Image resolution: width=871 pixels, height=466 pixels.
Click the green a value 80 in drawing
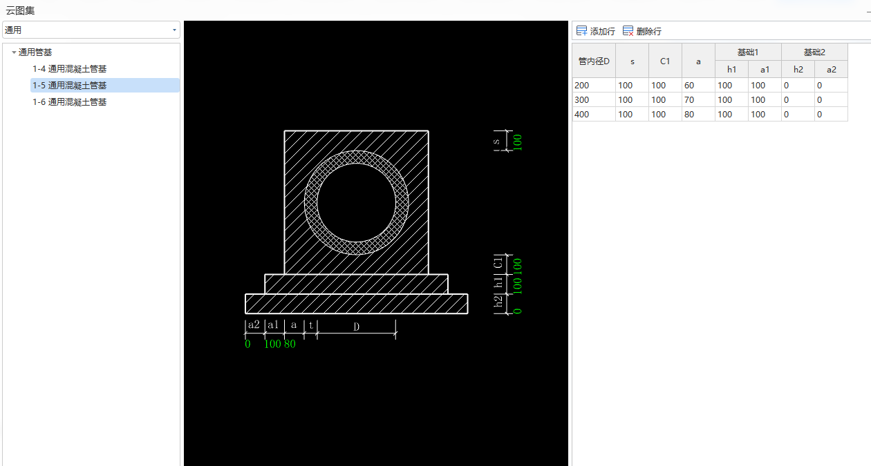point(290,344)
